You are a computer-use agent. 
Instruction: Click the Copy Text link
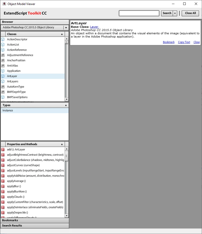[x=184, y=42]
